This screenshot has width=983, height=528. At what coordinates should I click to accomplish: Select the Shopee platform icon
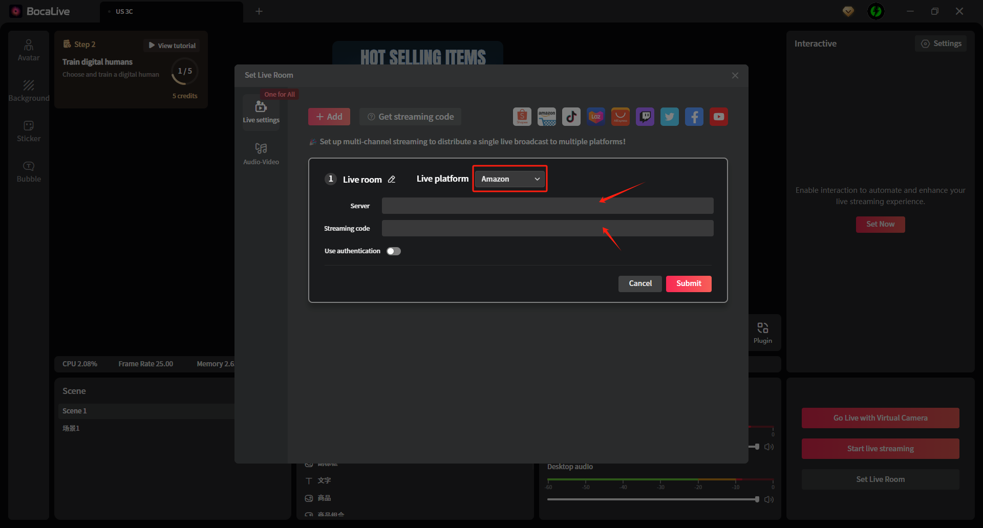522,117
